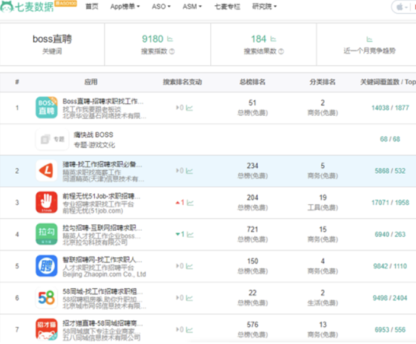Viewport: 416px width, 344px height.
Task: Open rank trend chart icon for Boss直聘 row
Action: tap(189, 108)
